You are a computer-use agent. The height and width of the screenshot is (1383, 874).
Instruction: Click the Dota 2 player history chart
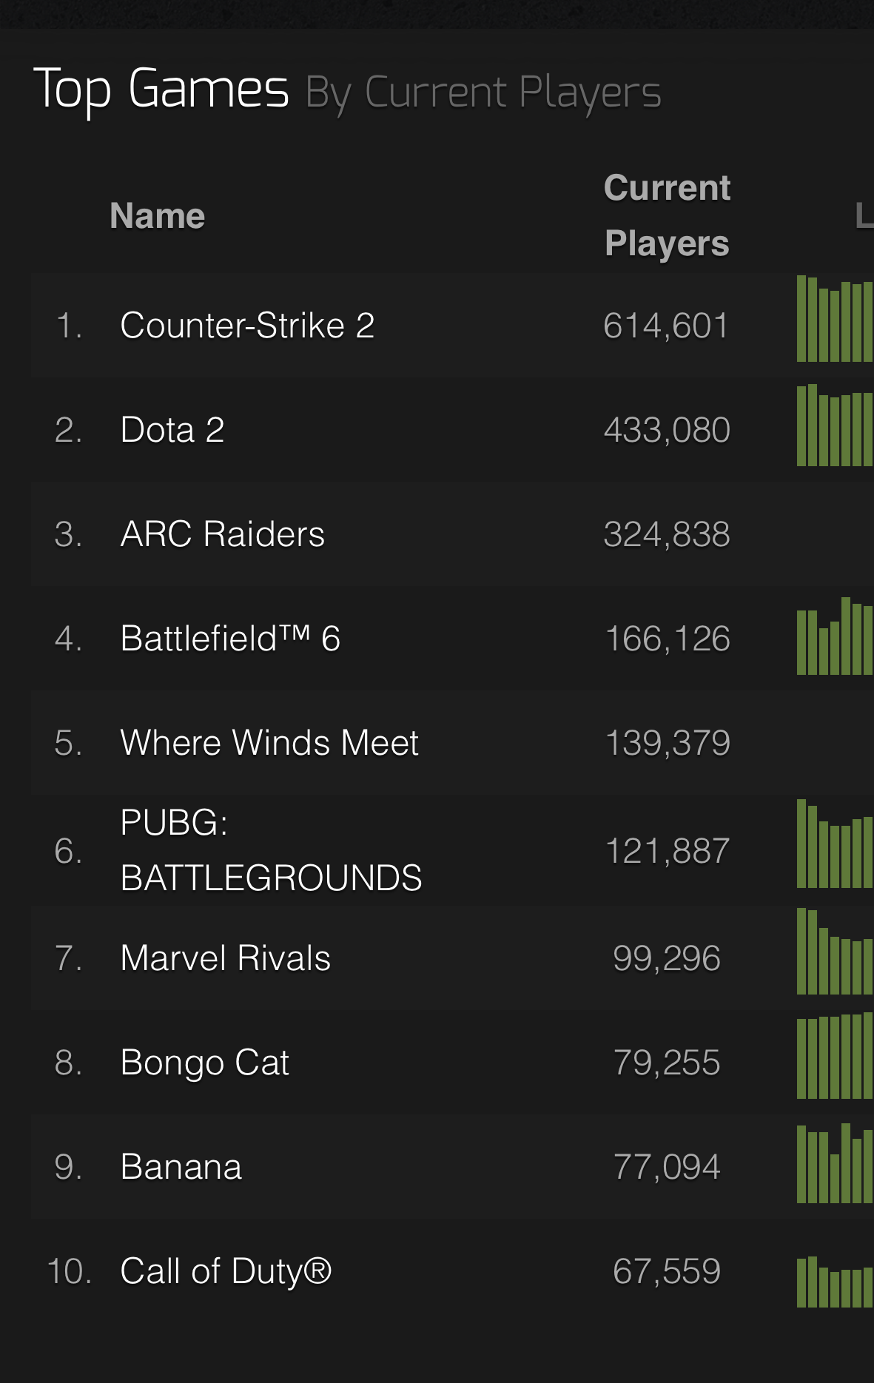(x=835, y=425)
